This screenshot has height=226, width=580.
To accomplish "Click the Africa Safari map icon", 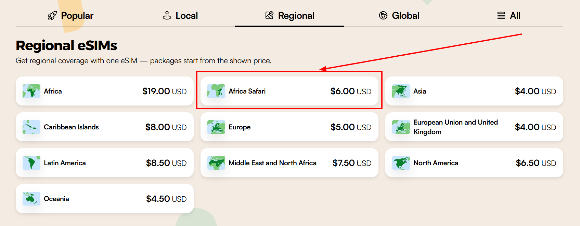I will pyautogui.click(x=216, y=91).
